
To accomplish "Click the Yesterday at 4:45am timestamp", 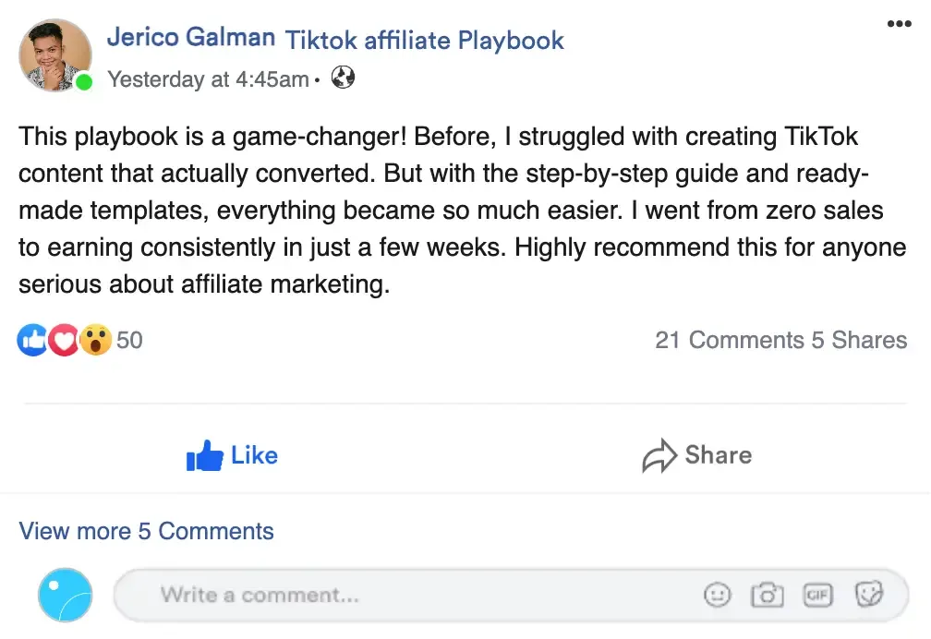I will coord(208,79).
